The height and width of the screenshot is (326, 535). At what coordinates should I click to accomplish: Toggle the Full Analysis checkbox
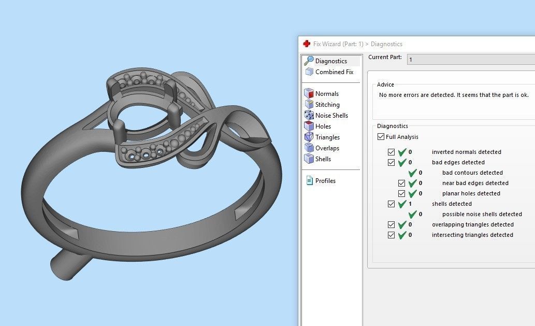click(381, 136)
